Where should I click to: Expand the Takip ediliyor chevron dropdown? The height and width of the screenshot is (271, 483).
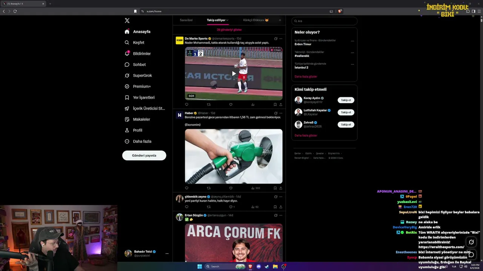(228, 20)
